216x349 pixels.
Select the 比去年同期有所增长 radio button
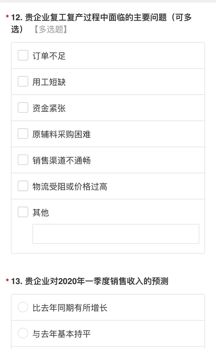[x=23, y=308]
